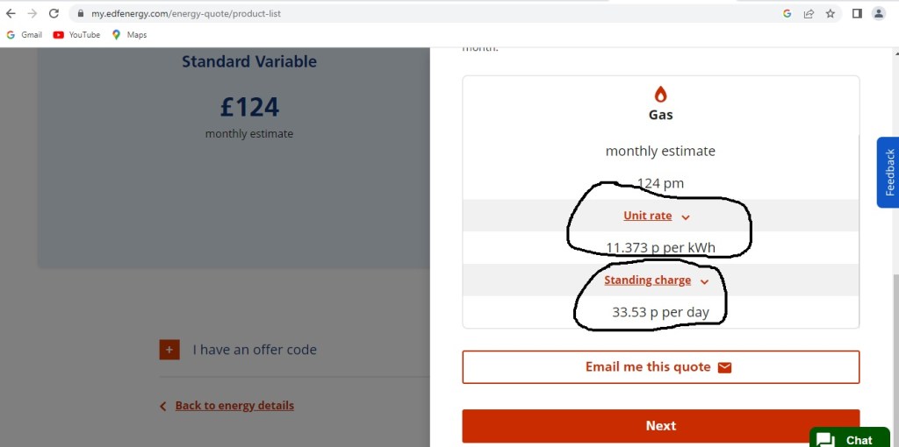
Task: Click Email me this quote button
Action: (660, 367)
